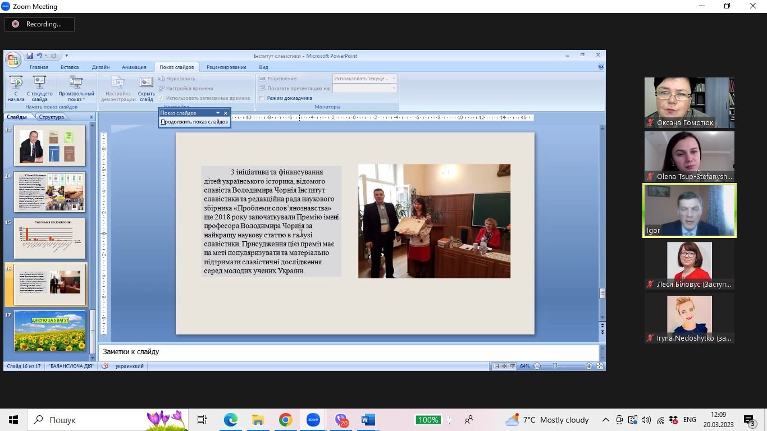This screenshot has height=431, width=767.
Task: Go to the Анимация ribbon tab
Action: (x=134, y=67)
